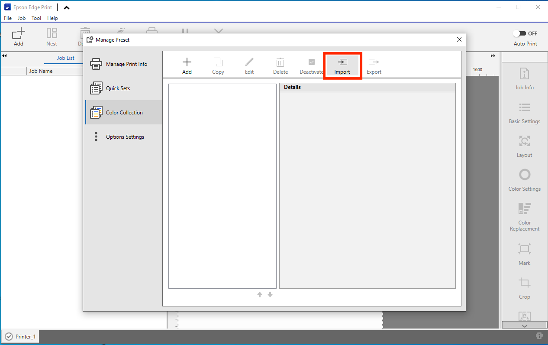Click Copy in the Manage Preset toolbar

pos(218,66)
